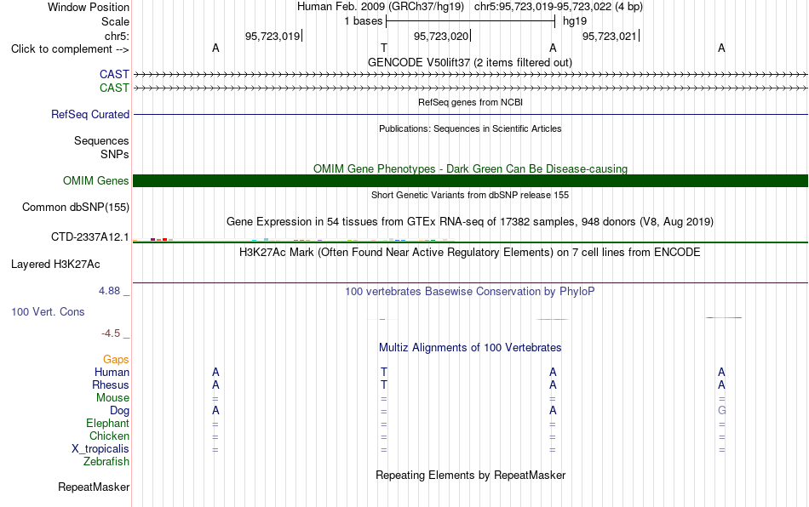Click the G base in the Dog row
The width and height of the screenshot is (809, 507).
tap(722, 411)
